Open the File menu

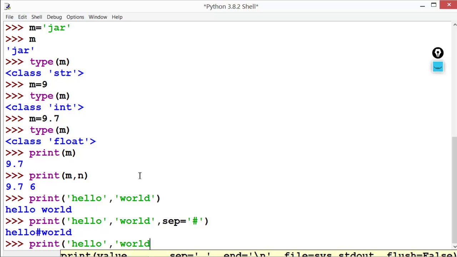(x=9, y=17)
